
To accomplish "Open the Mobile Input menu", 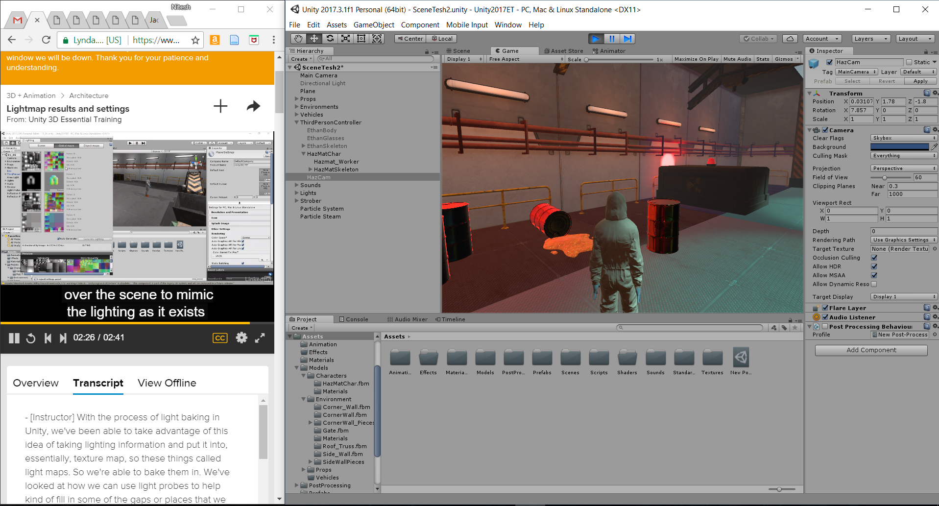I will (x=467, y=25).
